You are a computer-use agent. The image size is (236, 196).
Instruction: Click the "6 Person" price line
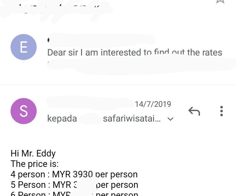(x=74, y=194)
